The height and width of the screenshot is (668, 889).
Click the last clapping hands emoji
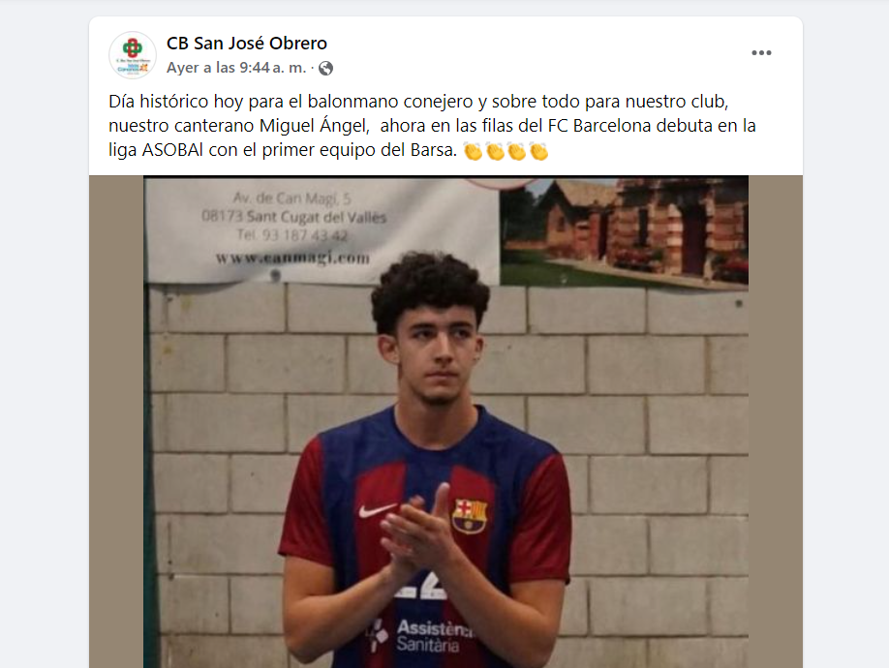click(538, 151)
